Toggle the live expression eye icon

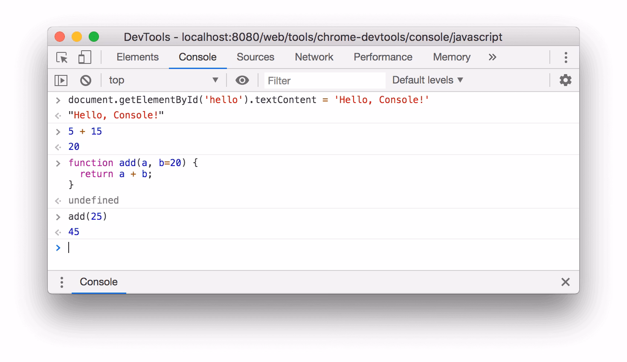click(x=242, y=80)
